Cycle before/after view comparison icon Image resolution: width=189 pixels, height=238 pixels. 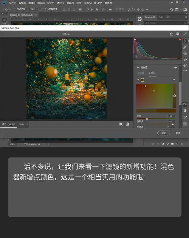[x=127, y=124]
